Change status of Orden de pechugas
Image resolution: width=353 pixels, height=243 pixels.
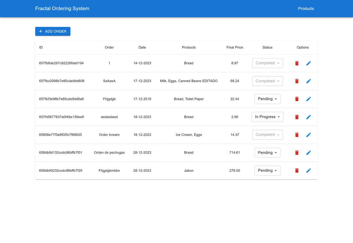[x=267, y=153]
